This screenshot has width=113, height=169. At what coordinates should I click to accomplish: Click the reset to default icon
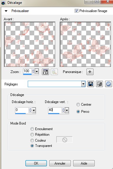click(109, 84)
